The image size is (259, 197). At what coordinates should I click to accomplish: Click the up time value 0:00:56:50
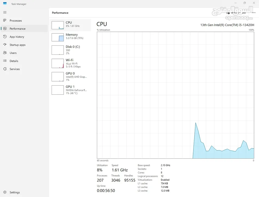pos(106,191)
